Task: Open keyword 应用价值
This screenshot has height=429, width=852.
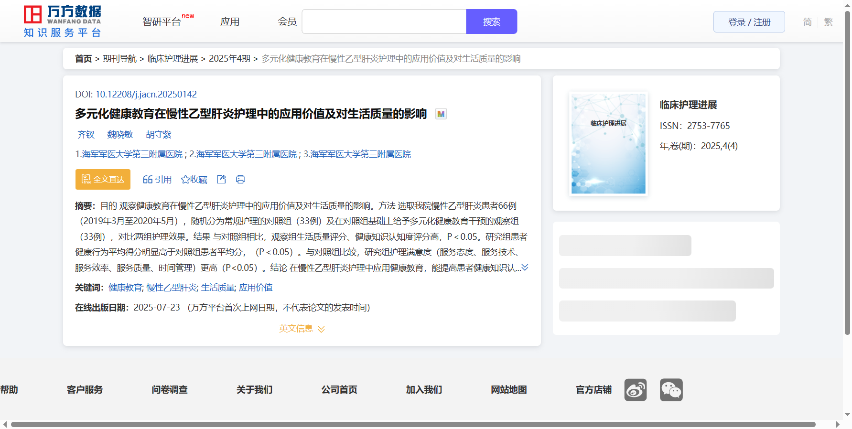Action: click(x=256, y=288)
